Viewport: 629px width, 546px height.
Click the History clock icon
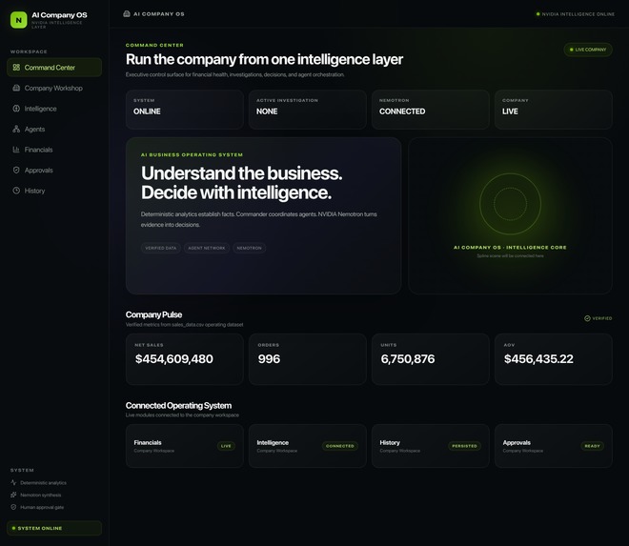[x=16, y=191]
